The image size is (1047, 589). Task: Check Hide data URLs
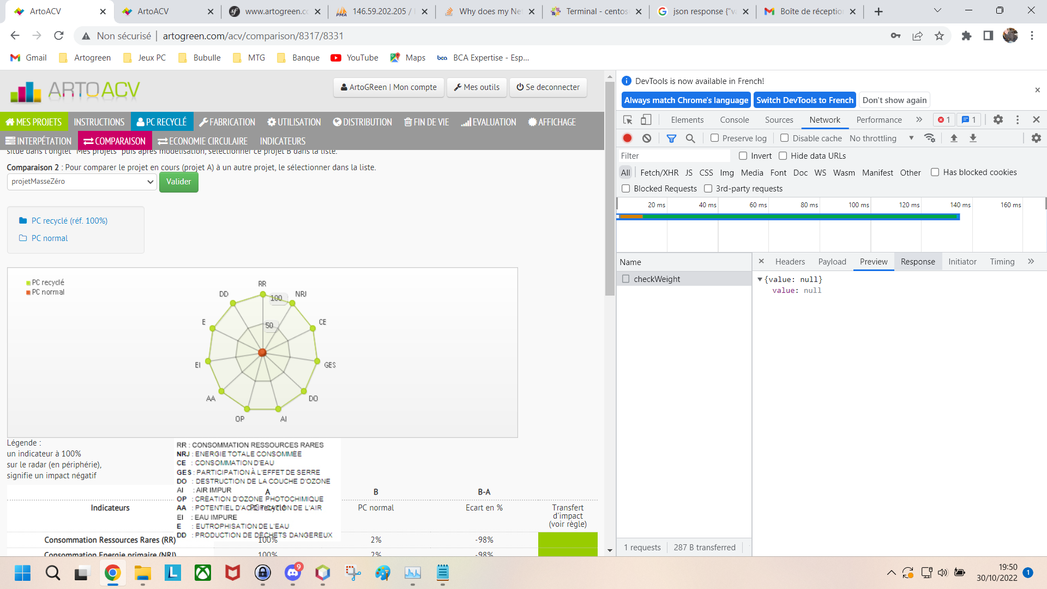tap(783, 155)
